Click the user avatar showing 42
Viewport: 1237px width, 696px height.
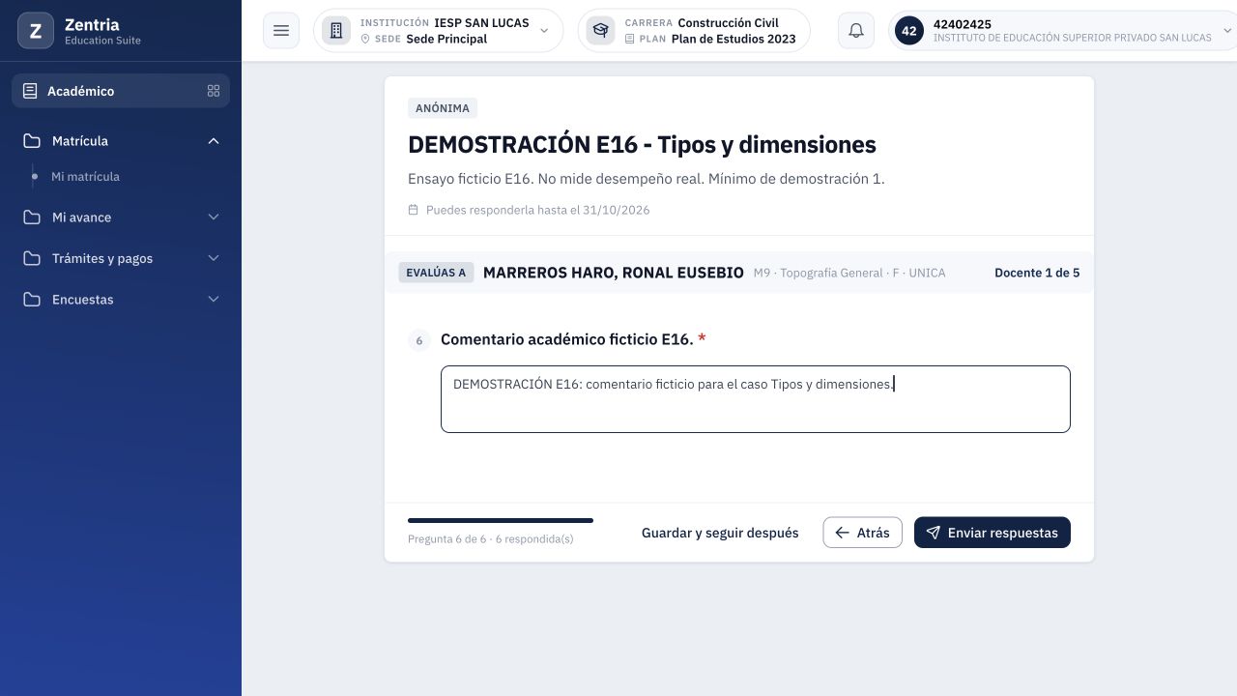909,31
